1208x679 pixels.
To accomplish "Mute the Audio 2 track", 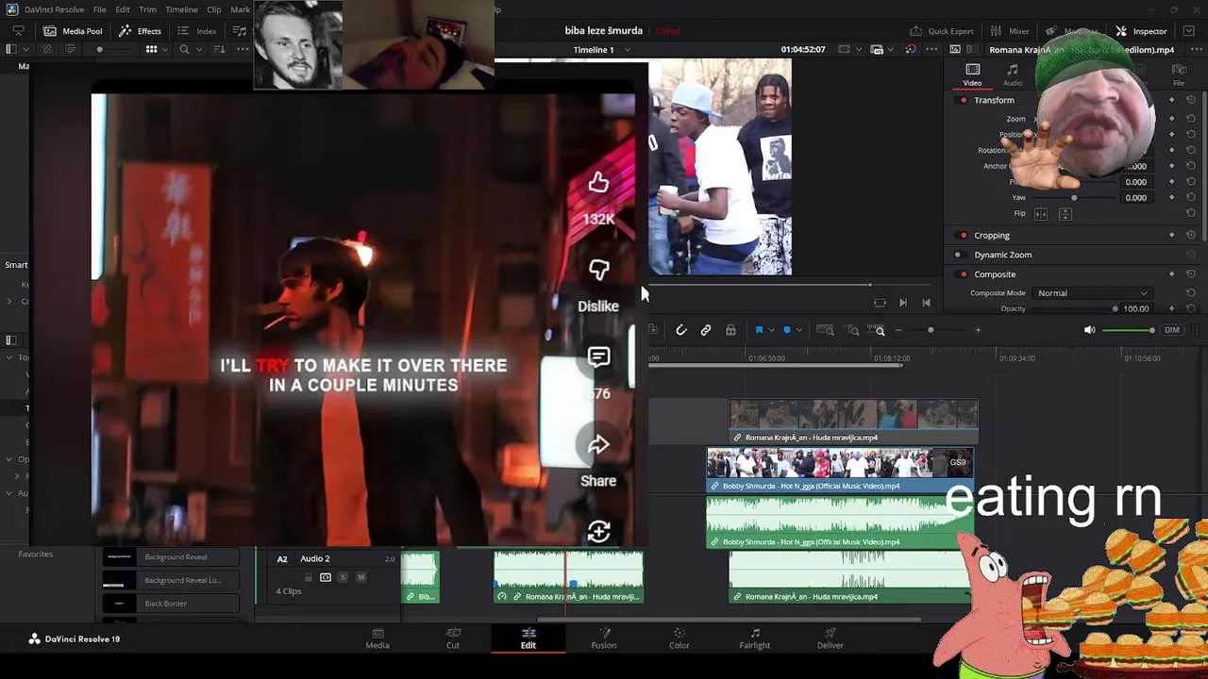I will (x=361, y=577).
